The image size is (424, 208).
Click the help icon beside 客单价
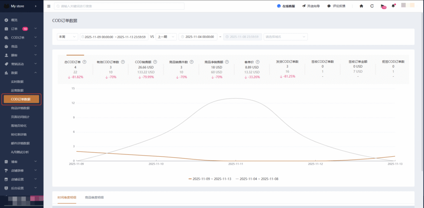tap(258, 62)
